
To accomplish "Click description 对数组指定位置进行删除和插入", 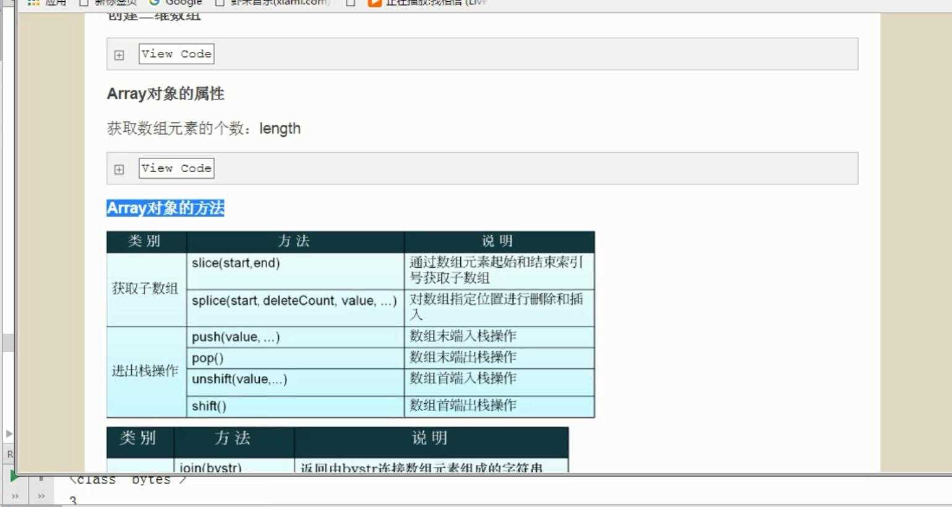I will pos(496,307).
